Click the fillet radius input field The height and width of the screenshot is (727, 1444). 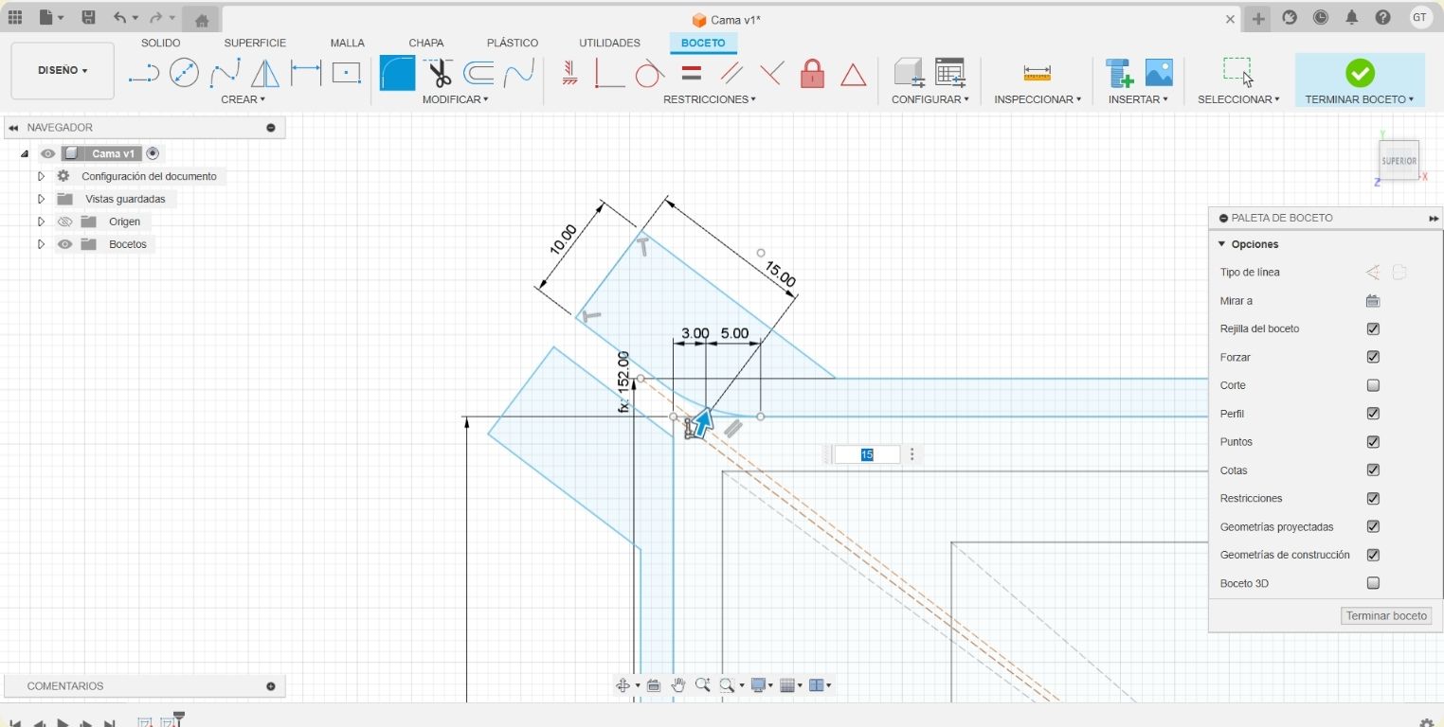(867, 455)
